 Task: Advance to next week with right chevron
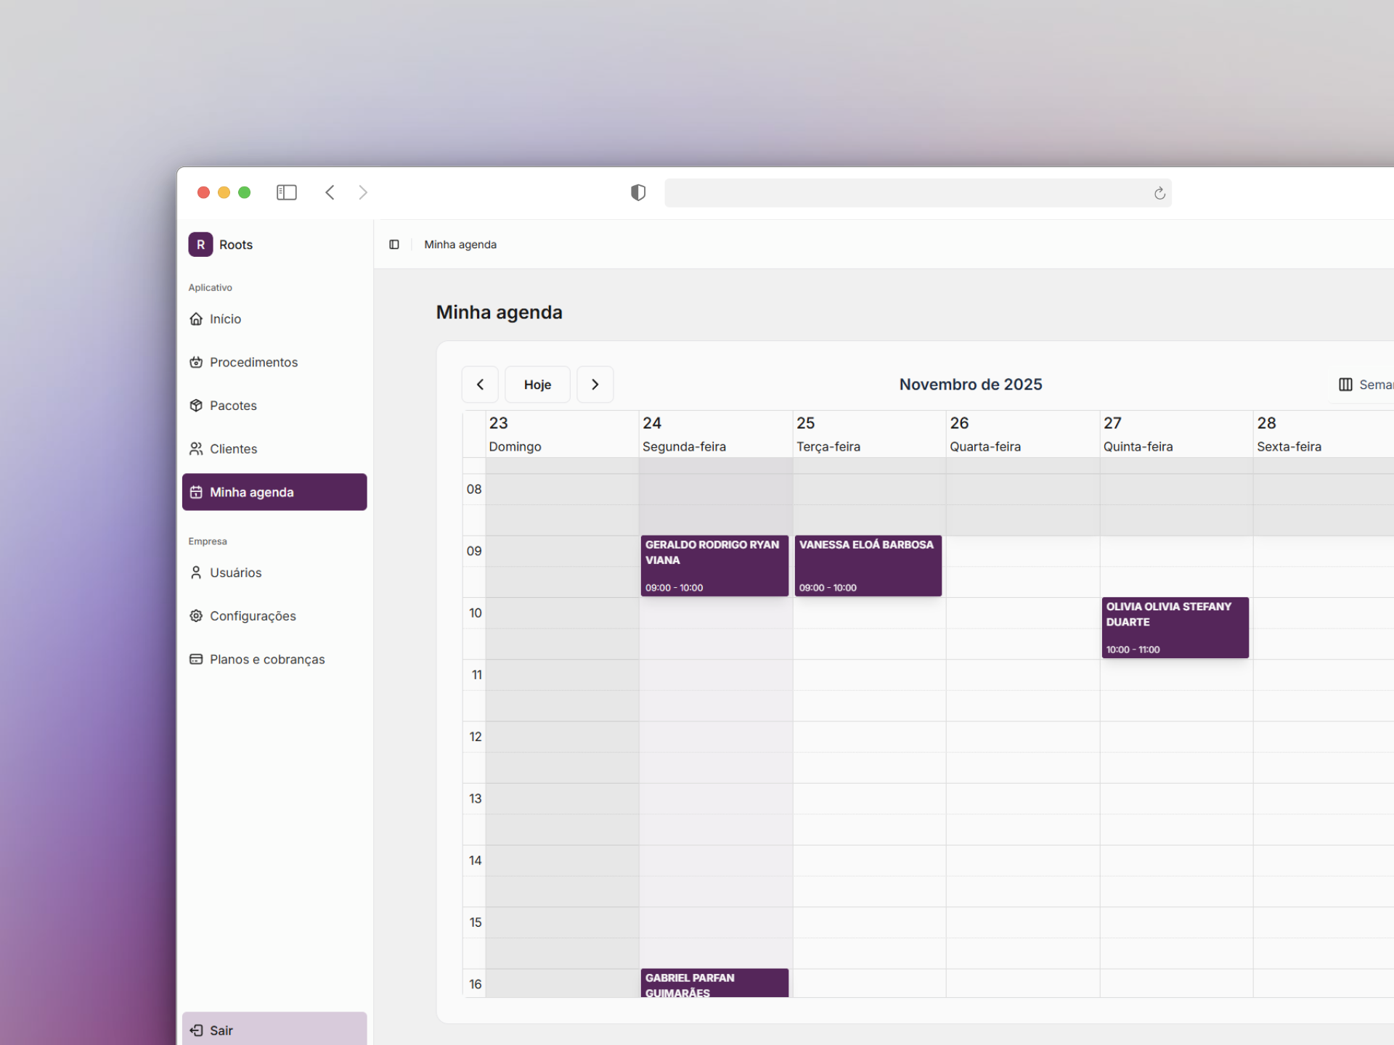(595, 385)
